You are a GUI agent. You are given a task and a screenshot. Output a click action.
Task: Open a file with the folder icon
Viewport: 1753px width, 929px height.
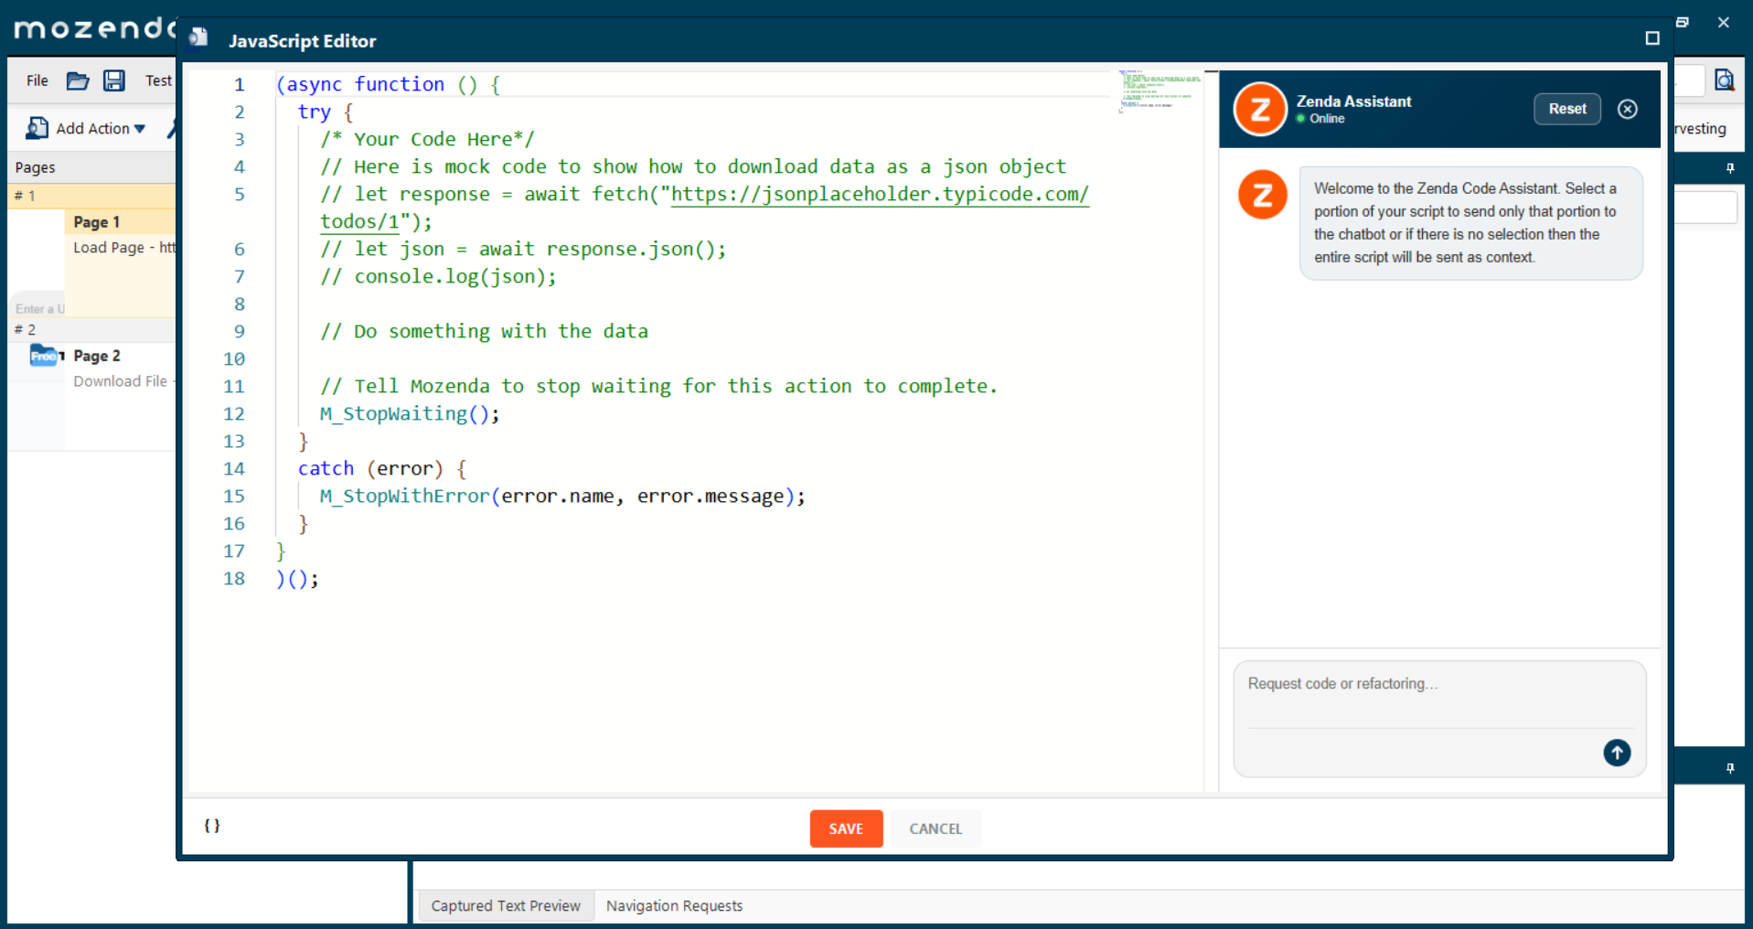coord(78,80)
